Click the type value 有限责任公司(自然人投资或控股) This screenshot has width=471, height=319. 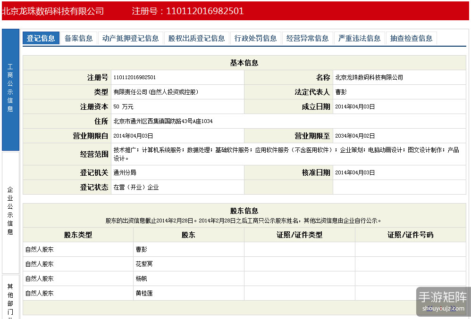156,92
